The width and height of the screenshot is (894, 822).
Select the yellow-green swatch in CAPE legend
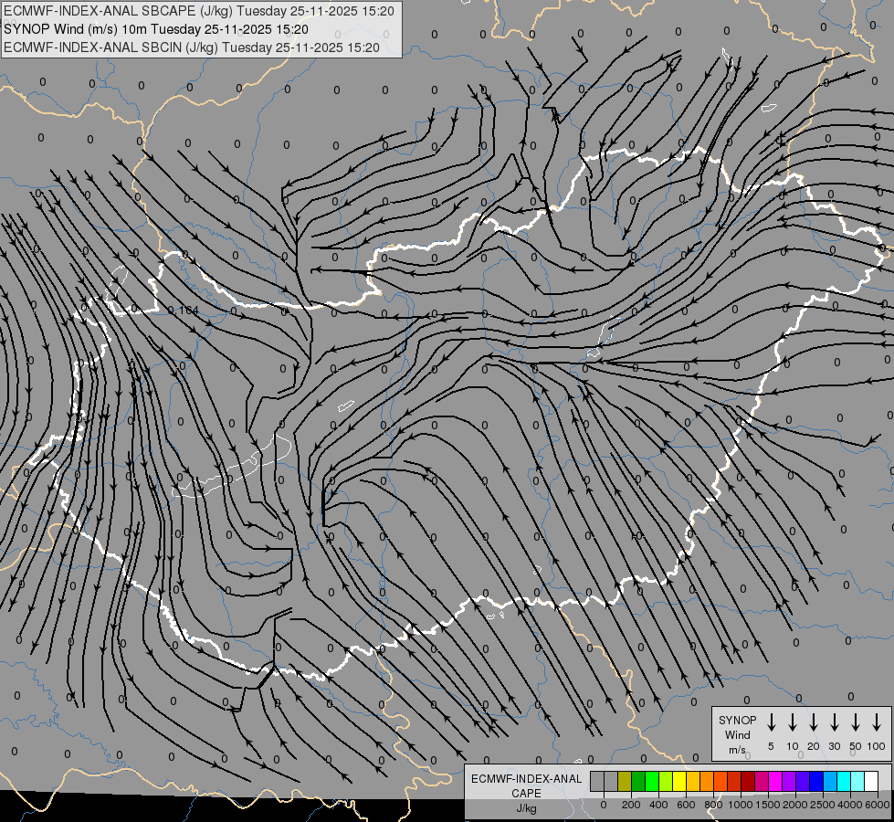[x=666, y=781]
